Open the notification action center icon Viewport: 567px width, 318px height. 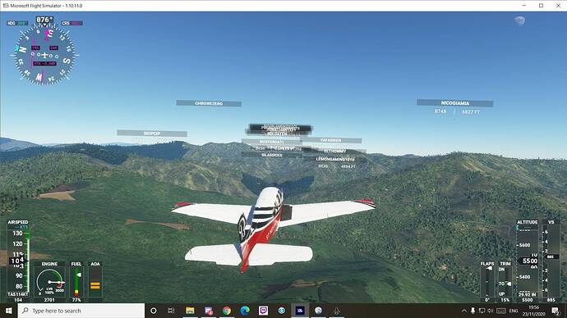pos(555,311)
